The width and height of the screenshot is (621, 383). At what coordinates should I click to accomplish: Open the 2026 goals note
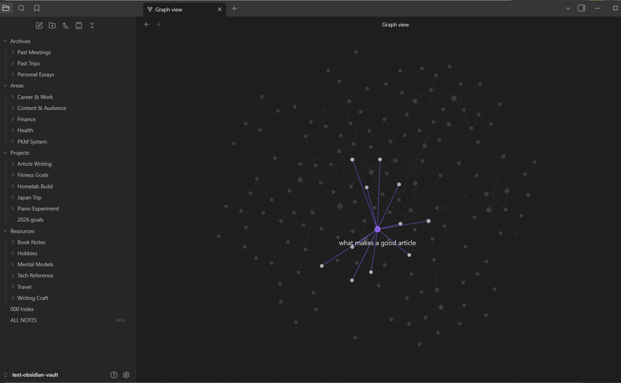pos(30,220)
